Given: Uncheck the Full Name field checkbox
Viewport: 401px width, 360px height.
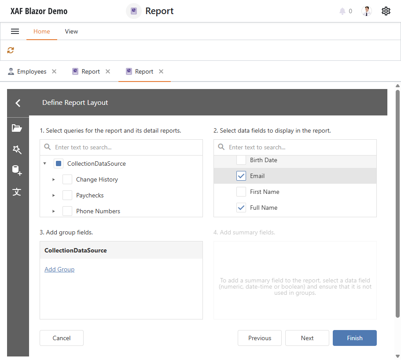Looking at the screenshot, I should [241, 207].
